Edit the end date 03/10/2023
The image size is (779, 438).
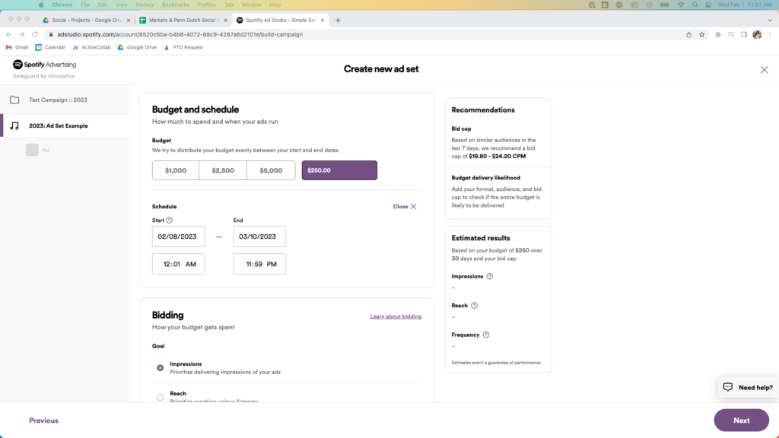[259, 236]
